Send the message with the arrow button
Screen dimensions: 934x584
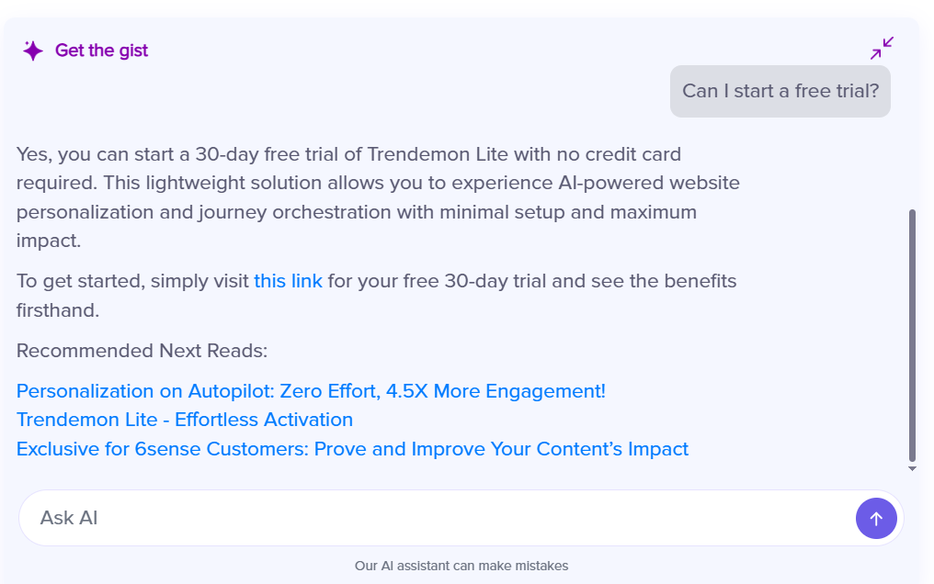click(876, 519)
